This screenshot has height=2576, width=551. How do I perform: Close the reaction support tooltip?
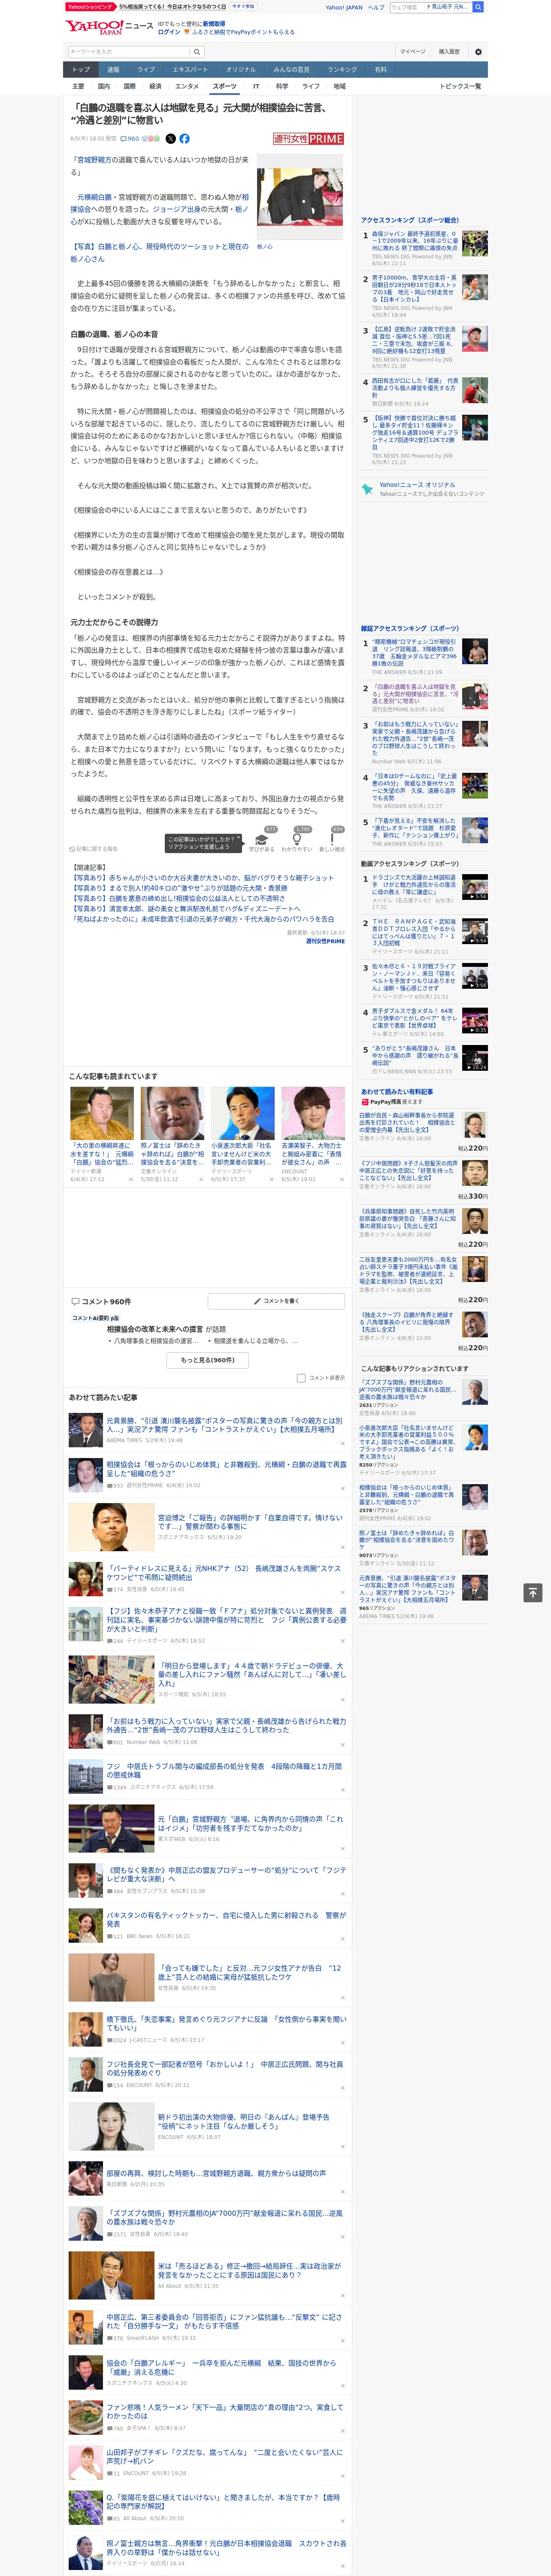click(x=238, y=838)
